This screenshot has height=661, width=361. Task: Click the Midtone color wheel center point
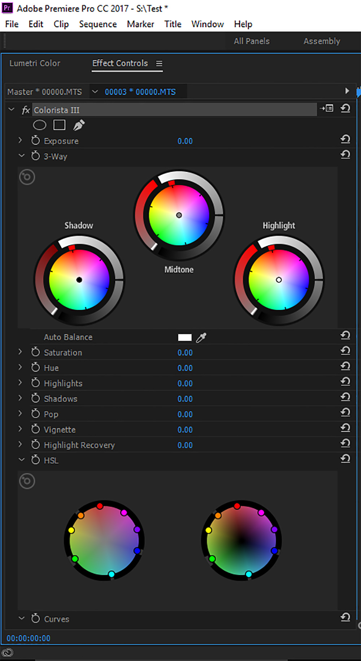click(x=179, y=215)
